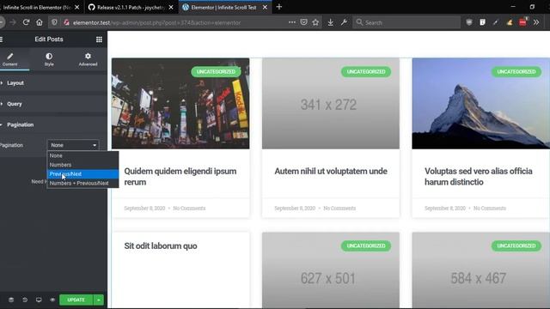The image size is (550, 309).
Task: Open post Autem nihil ut voluptatem unde
Action: tap(331, 172)
